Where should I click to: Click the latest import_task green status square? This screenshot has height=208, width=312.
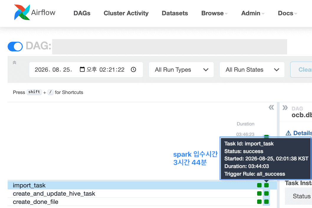pyautogui.click(x=266, y=185)
